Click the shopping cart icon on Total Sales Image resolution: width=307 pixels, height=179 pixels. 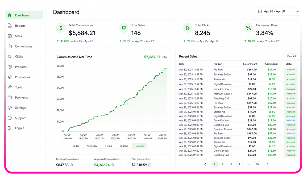[123, 28]
